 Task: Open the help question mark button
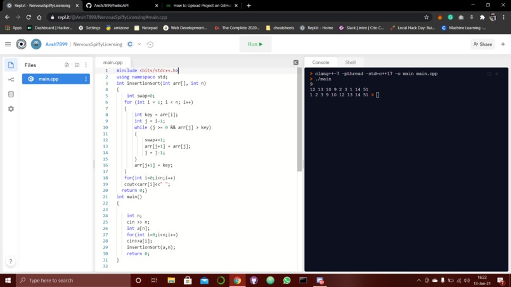[x=10, y=261]
